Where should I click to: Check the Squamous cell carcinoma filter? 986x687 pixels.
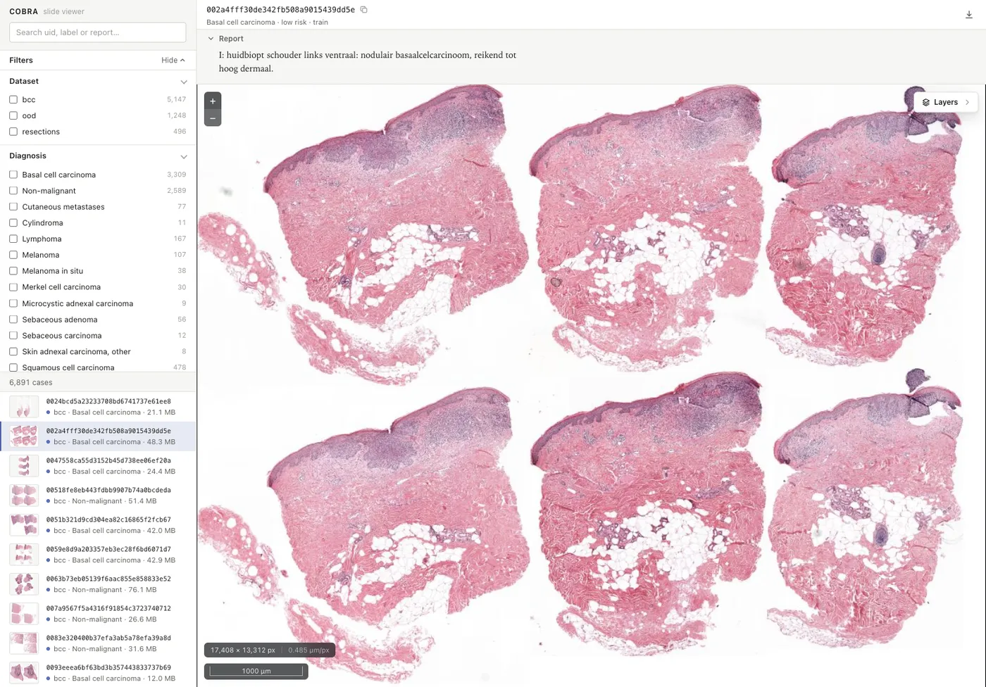[x=13, y=367]
